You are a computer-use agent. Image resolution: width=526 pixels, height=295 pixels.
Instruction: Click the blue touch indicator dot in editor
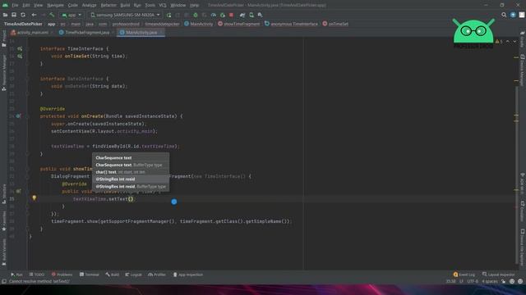coord(174,202)
